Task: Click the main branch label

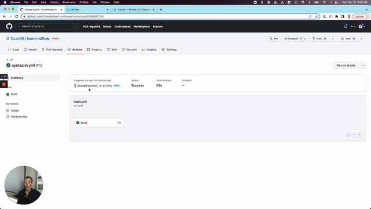Action: tap(117, 85)
